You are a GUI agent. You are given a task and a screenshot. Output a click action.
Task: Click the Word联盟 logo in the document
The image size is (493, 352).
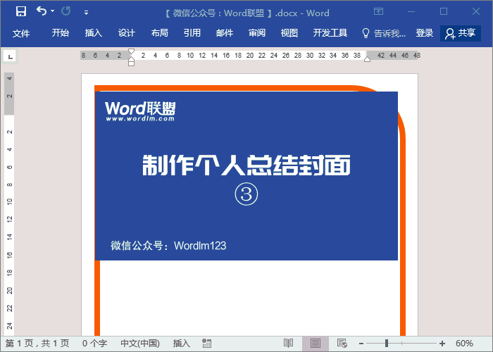click(x=140, y=108)
